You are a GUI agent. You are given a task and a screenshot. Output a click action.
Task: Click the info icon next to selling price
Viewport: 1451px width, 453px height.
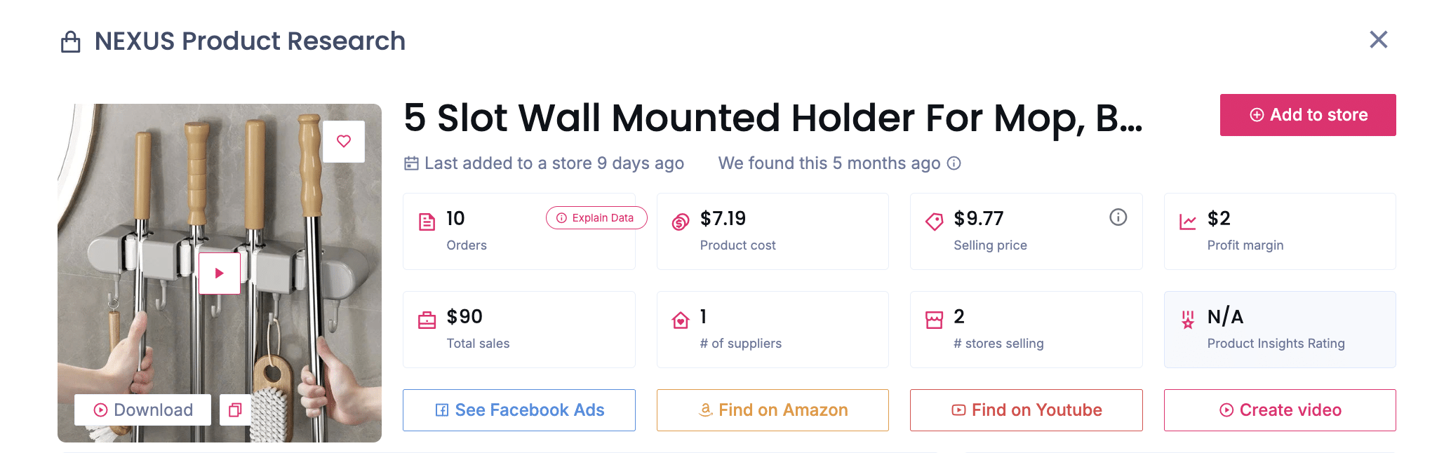(x=1118, y=217)
